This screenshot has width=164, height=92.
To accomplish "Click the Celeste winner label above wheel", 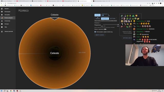I will (55, 15).
